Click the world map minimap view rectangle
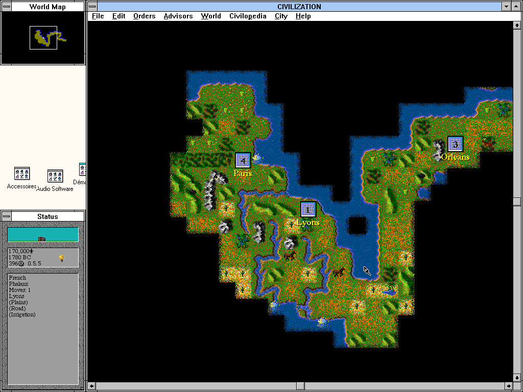523x392 pixels. 43,38
